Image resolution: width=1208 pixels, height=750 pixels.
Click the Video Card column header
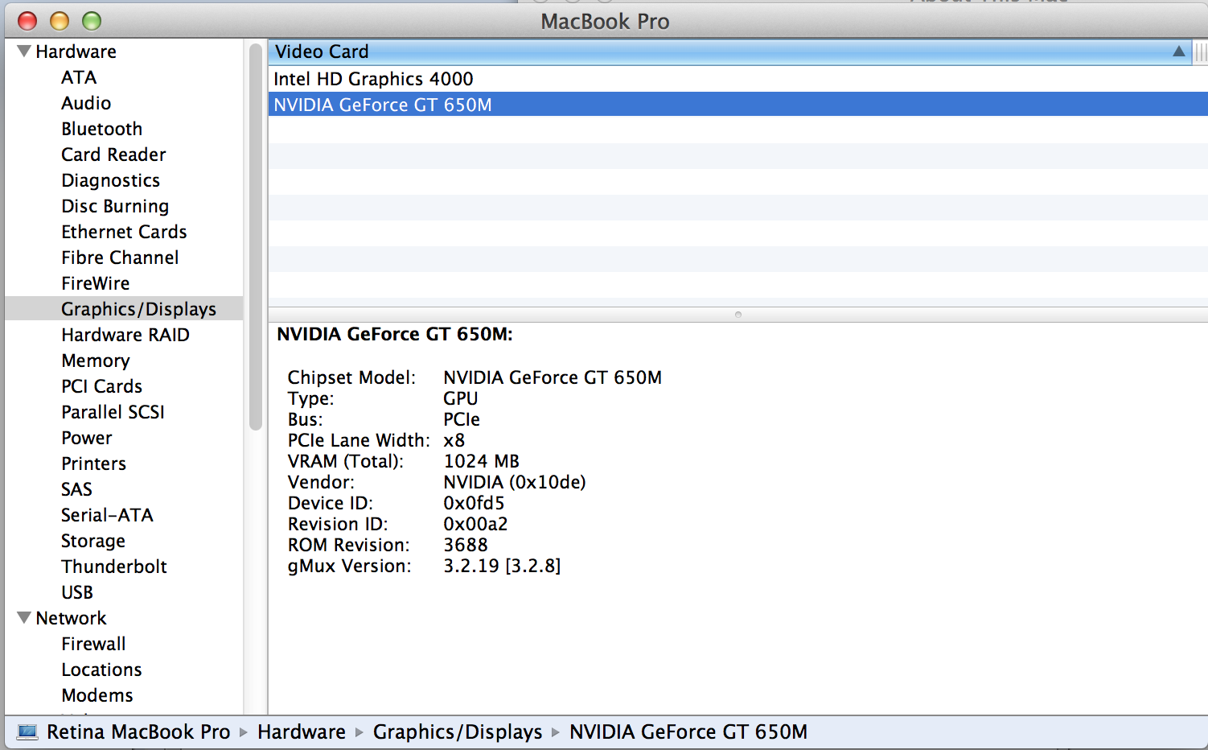[x=729, y=52]
